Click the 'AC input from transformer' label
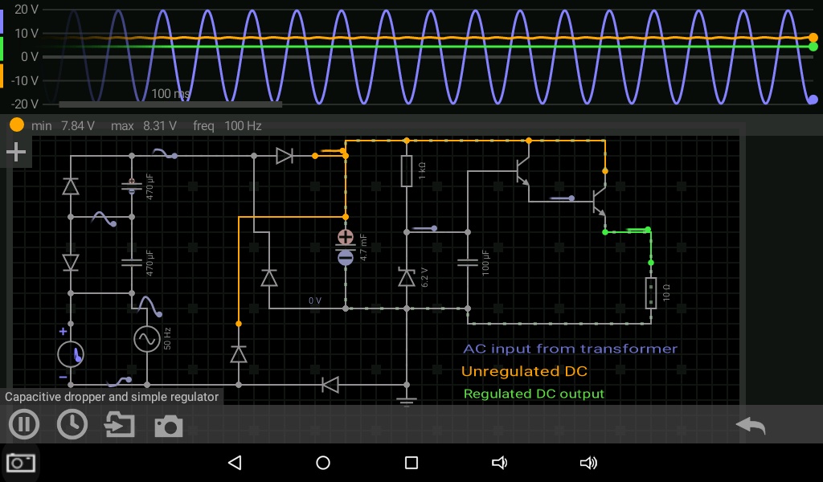Viewport: 823px width, 482px height. (570, 349)
